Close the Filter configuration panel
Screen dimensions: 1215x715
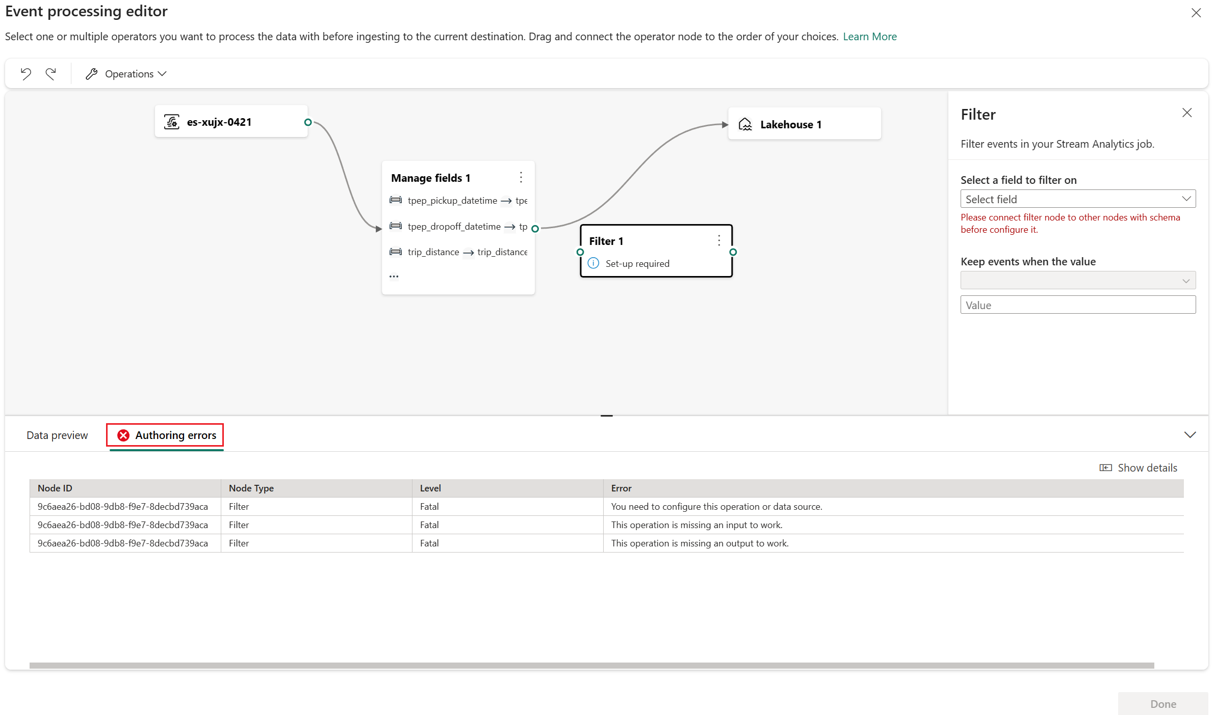[1187, 113]
